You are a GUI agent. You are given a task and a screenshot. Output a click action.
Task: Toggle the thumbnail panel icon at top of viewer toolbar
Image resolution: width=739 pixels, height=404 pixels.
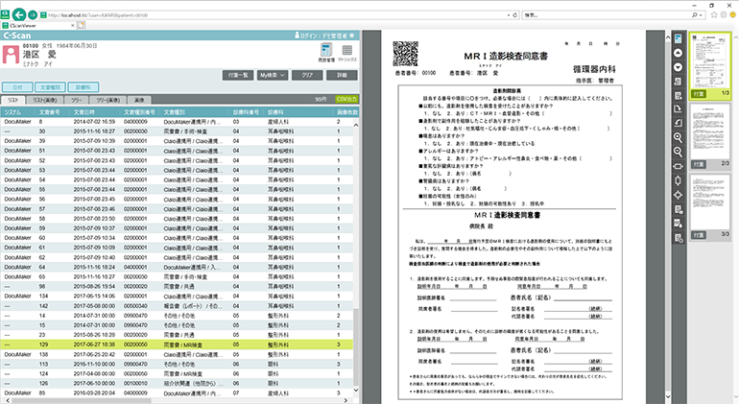(679, 38)
